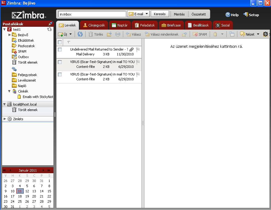Click the forward message icon
The width and height of the screenshot is (271, 210).
click(185, 34)
